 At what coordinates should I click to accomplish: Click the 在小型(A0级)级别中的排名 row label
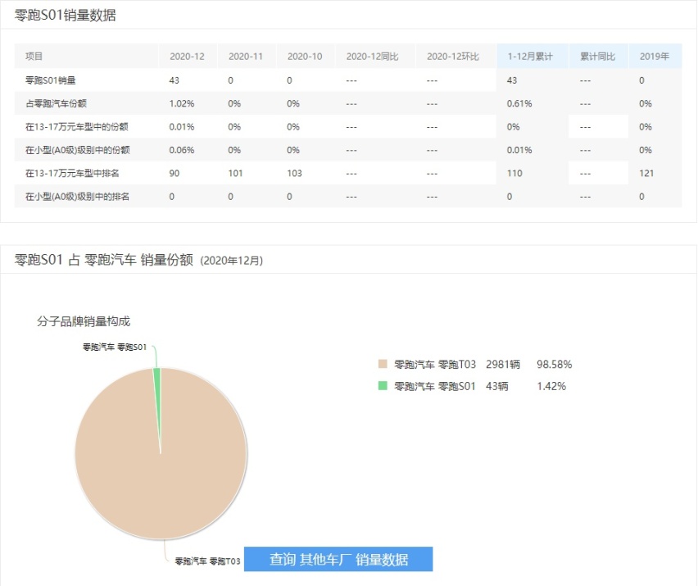tap(78, 197)
